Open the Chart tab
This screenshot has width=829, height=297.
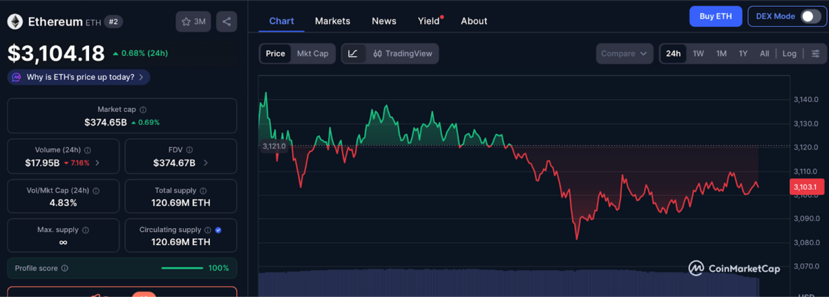click(x=281, y=21)
